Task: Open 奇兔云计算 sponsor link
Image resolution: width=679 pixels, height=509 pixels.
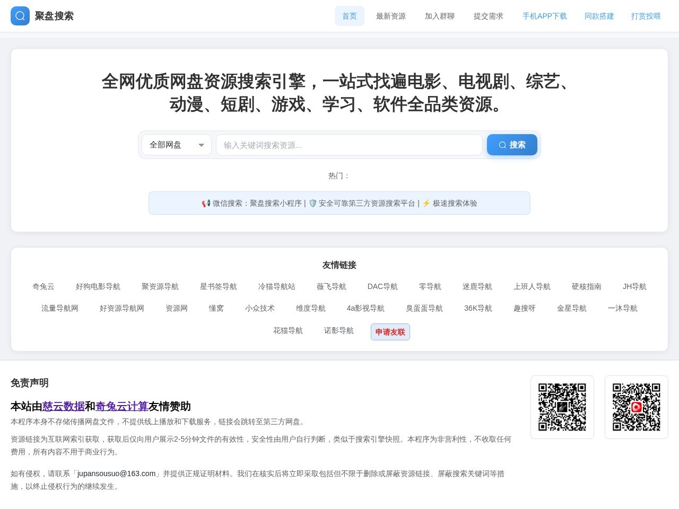Action: [x=122, y=406]
